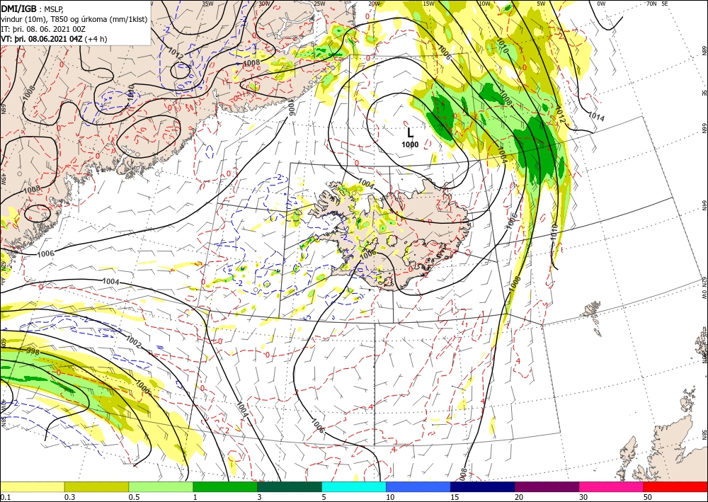Click the '0.3' legend scale value
Image resolution: width=708 pixels, height=502 pixels.
(69, 497)
